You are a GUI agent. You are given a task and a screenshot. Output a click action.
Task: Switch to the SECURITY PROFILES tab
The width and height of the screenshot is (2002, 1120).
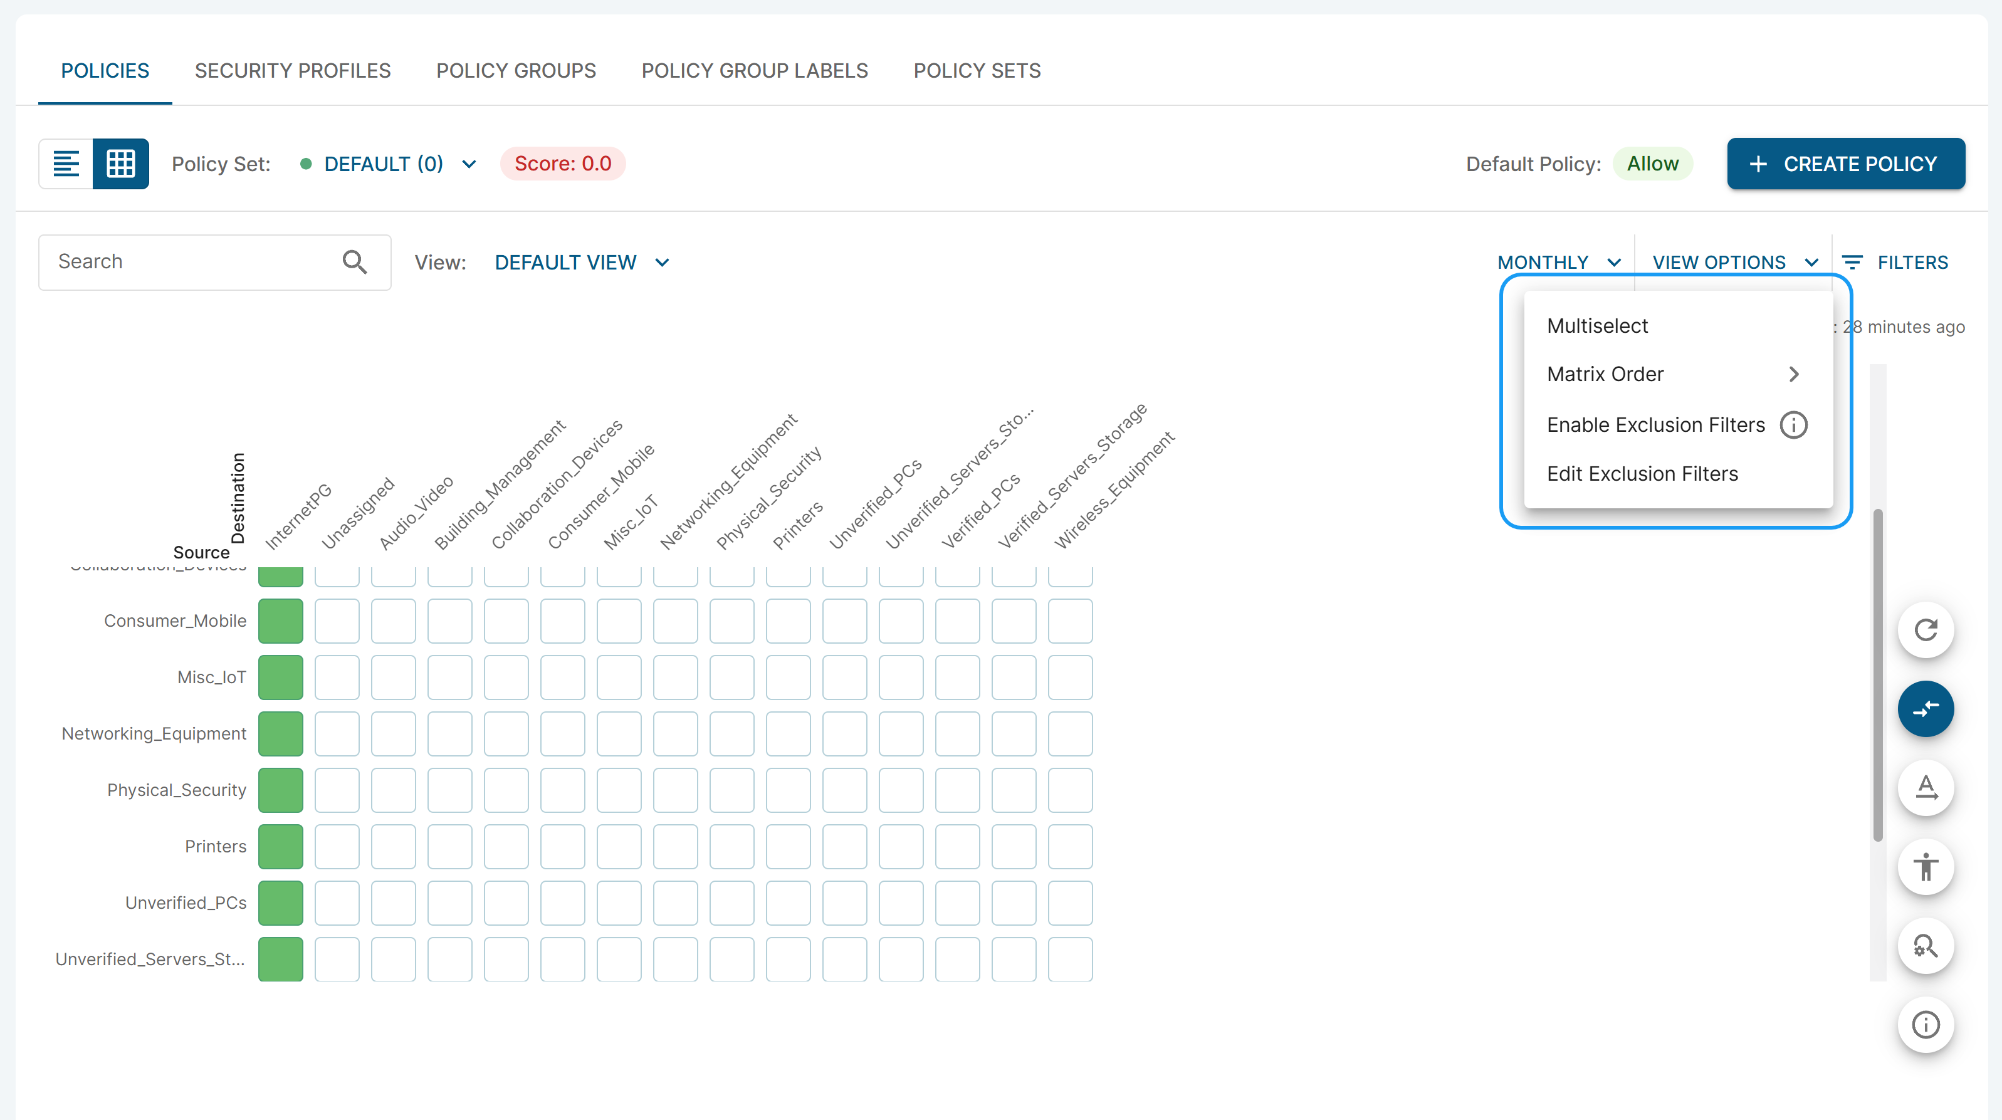(x=292, y=71)
